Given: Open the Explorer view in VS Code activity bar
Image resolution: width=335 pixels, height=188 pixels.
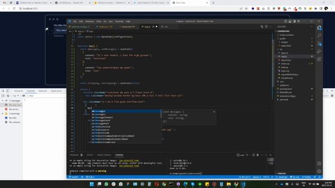Looking at the screenshot, I should 319,28.
